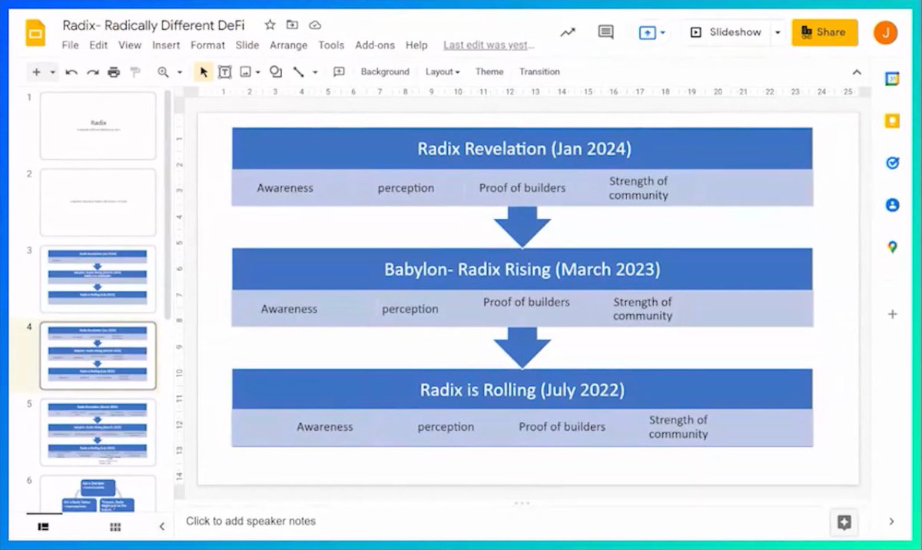Viewport: 922px width, 550px height.
Task: Open the Format menu
Action: click(207, 45)
